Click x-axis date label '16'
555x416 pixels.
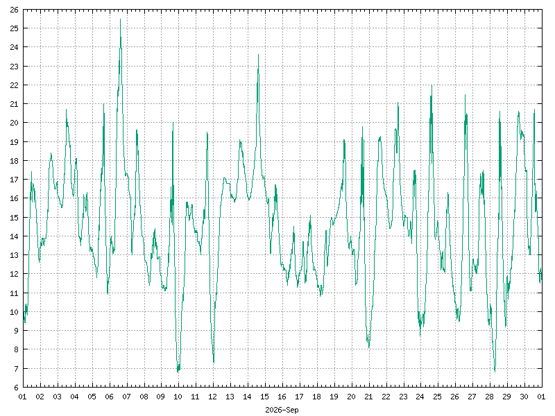(282, 397)
